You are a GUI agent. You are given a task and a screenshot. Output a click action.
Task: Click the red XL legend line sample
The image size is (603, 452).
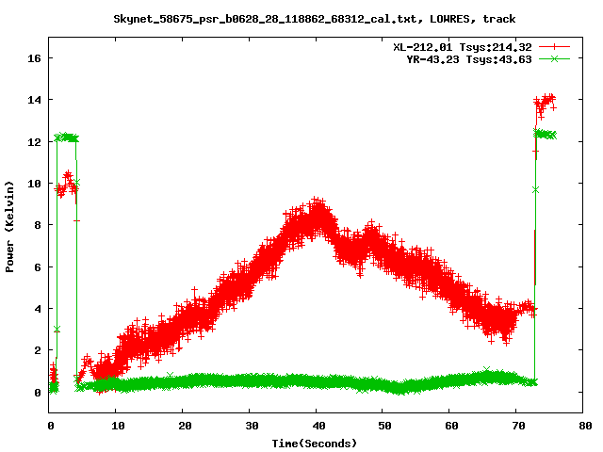pyautogui.click(x=554, y=47)
